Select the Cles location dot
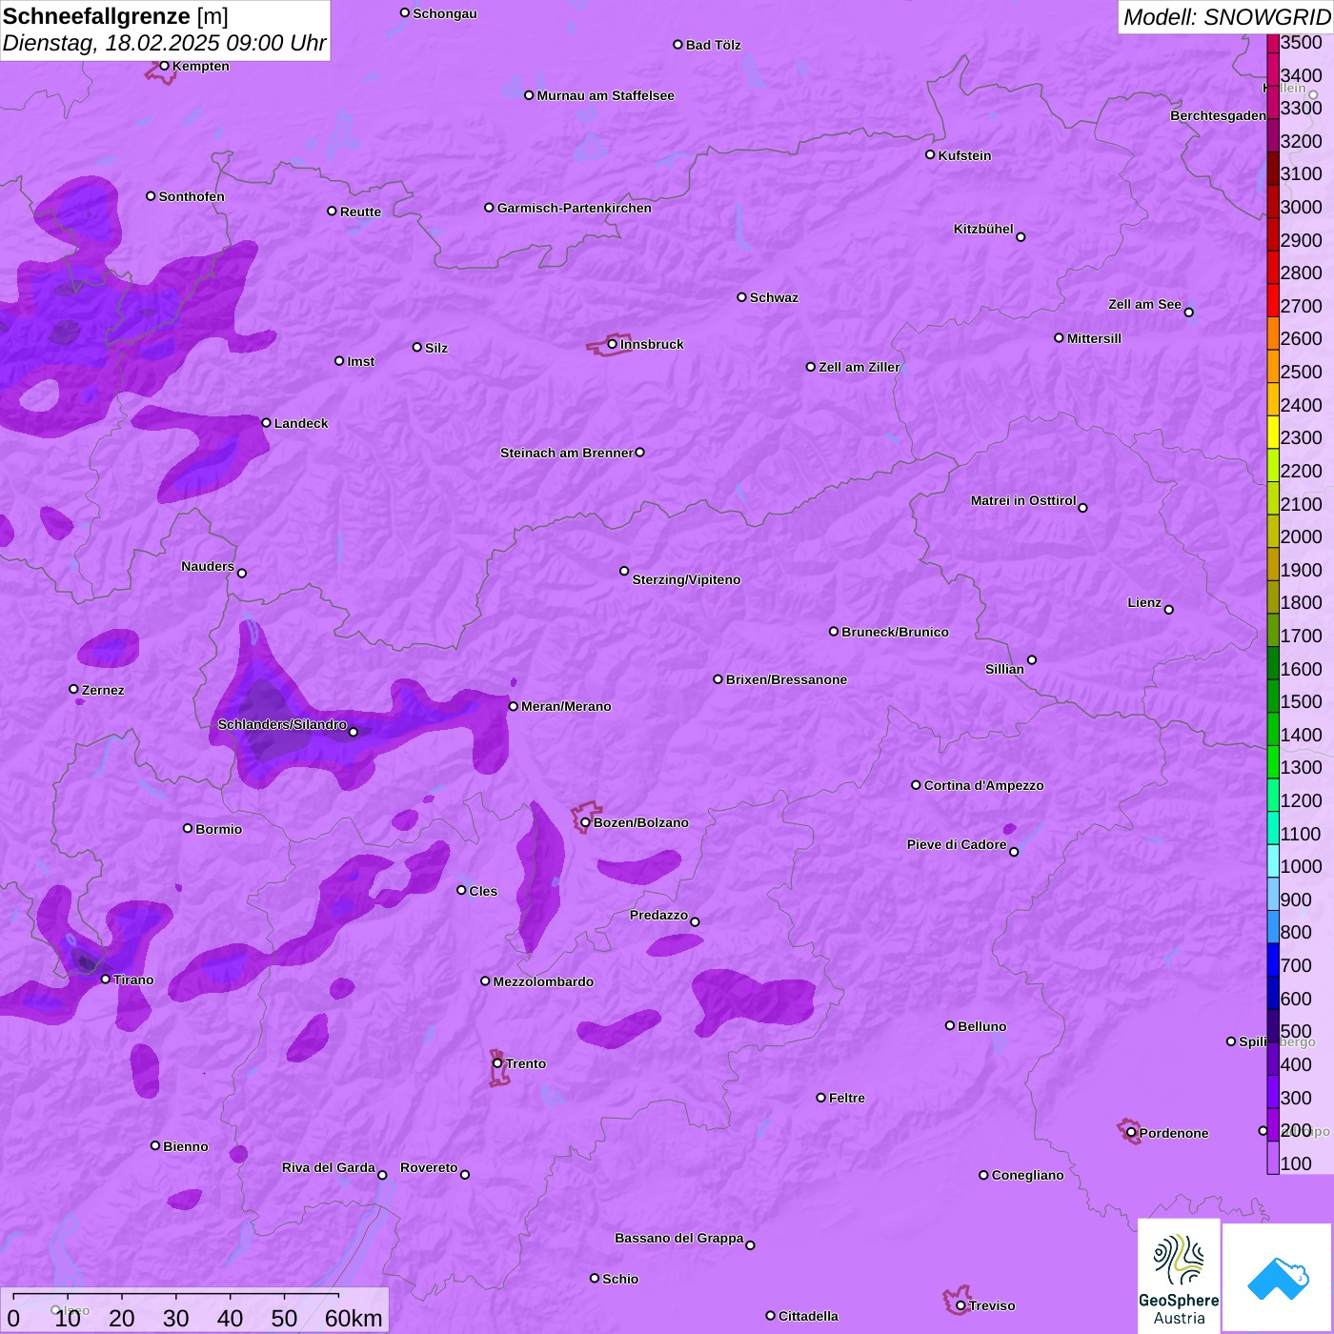The width and height of the screenshot is (1334, 1334). [461, 890]
